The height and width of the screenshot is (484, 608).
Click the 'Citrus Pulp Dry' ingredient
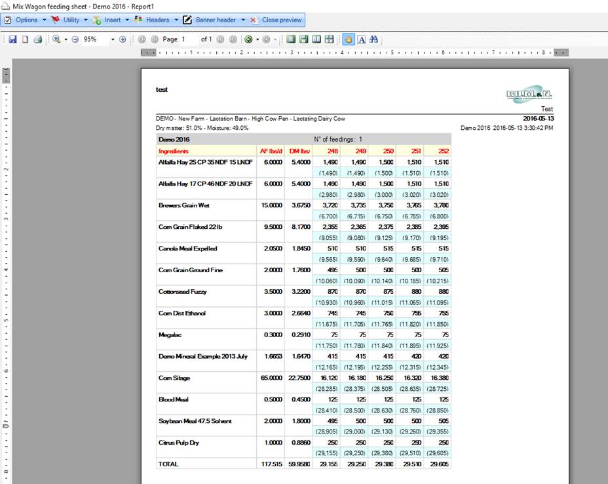[x=179, y=443]
